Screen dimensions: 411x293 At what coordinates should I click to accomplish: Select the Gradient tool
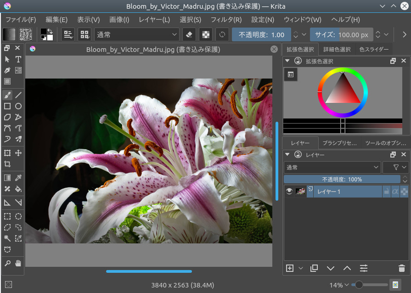pos(6,177)
